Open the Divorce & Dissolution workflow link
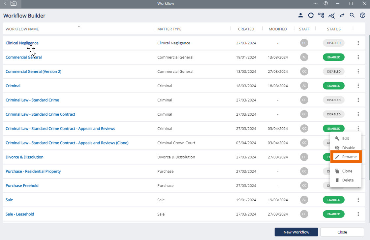Viewport: 370px width, 240px height. tap(24, 157)
